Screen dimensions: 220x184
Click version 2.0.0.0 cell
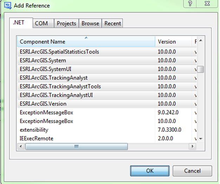(165, 138)
